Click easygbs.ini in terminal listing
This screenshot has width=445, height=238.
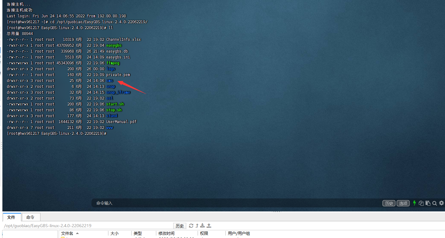(x=118, y=57)
